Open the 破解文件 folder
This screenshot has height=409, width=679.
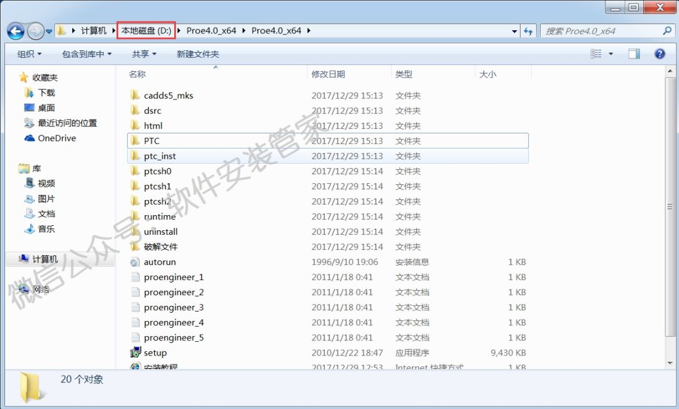point(160,247)
